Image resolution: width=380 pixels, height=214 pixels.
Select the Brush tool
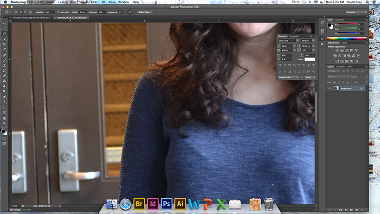pos(4,60)
